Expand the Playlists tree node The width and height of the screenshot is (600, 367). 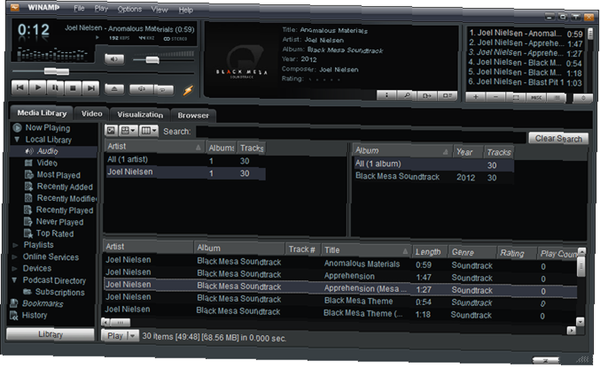(x=16, y=245)
